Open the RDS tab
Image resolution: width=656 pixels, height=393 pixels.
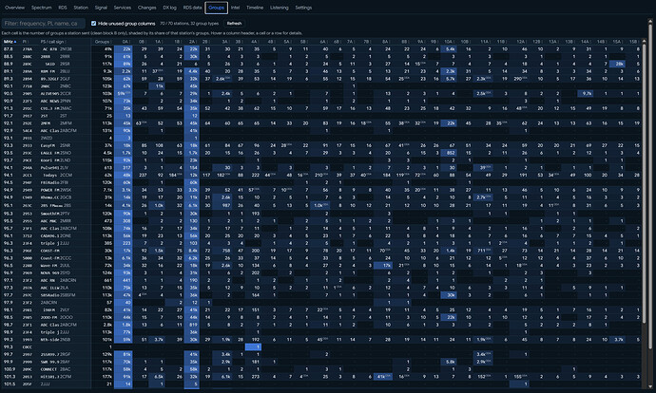point(63,8)
